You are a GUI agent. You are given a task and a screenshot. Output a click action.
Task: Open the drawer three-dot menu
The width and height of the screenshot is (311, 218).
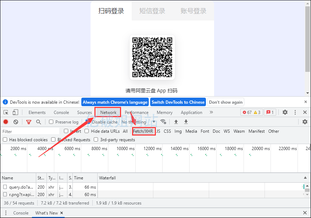[x=6, y=213]
